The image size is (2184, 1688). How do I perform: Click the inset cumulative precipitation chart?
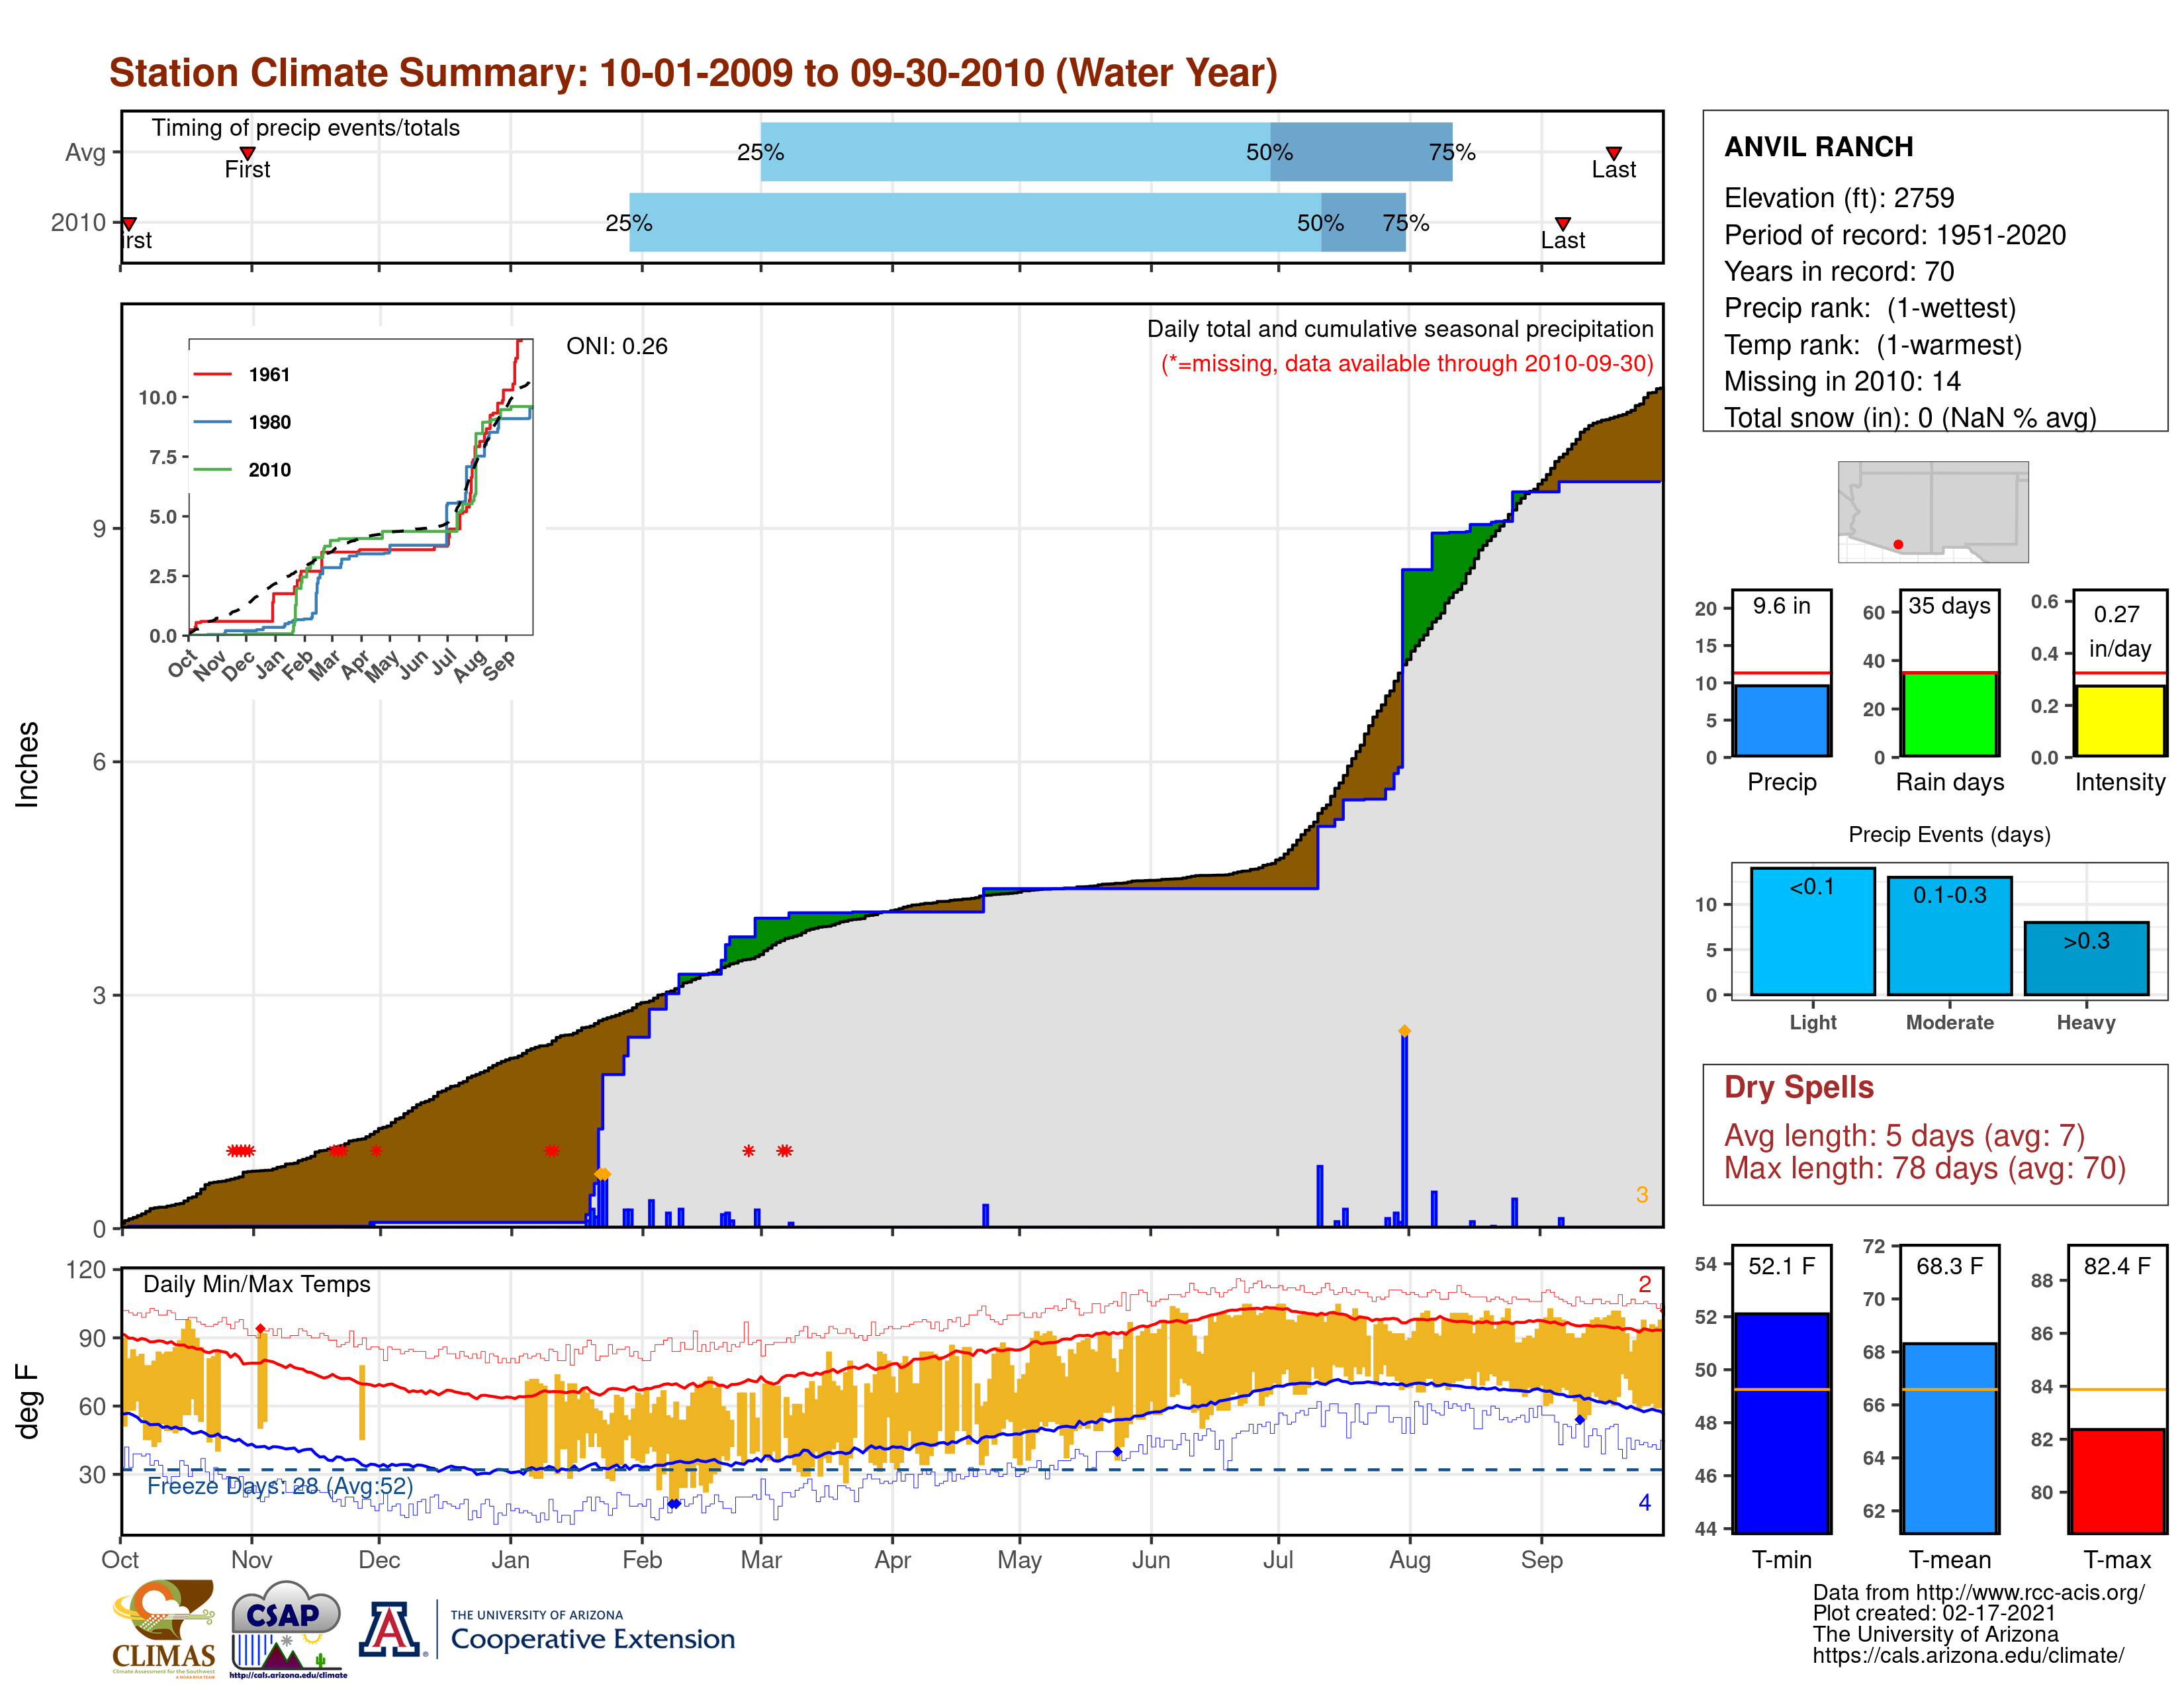(x=360, y=487)
